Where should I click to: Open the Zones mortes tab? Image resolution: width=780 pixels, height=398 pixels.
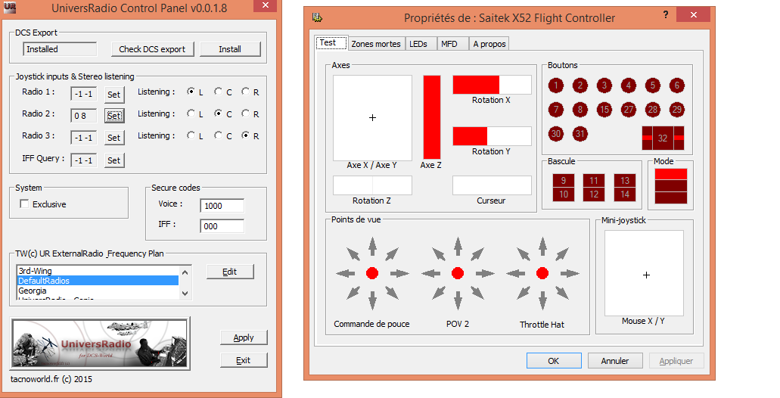376,44
